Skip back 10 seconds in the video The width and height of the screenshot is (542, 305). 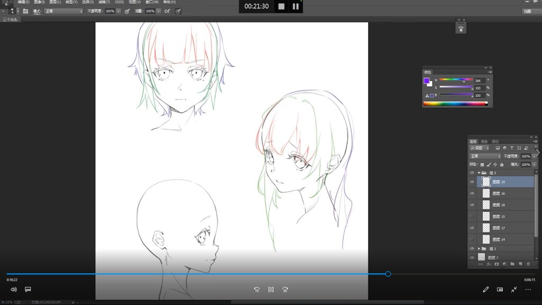coord(257,290)
